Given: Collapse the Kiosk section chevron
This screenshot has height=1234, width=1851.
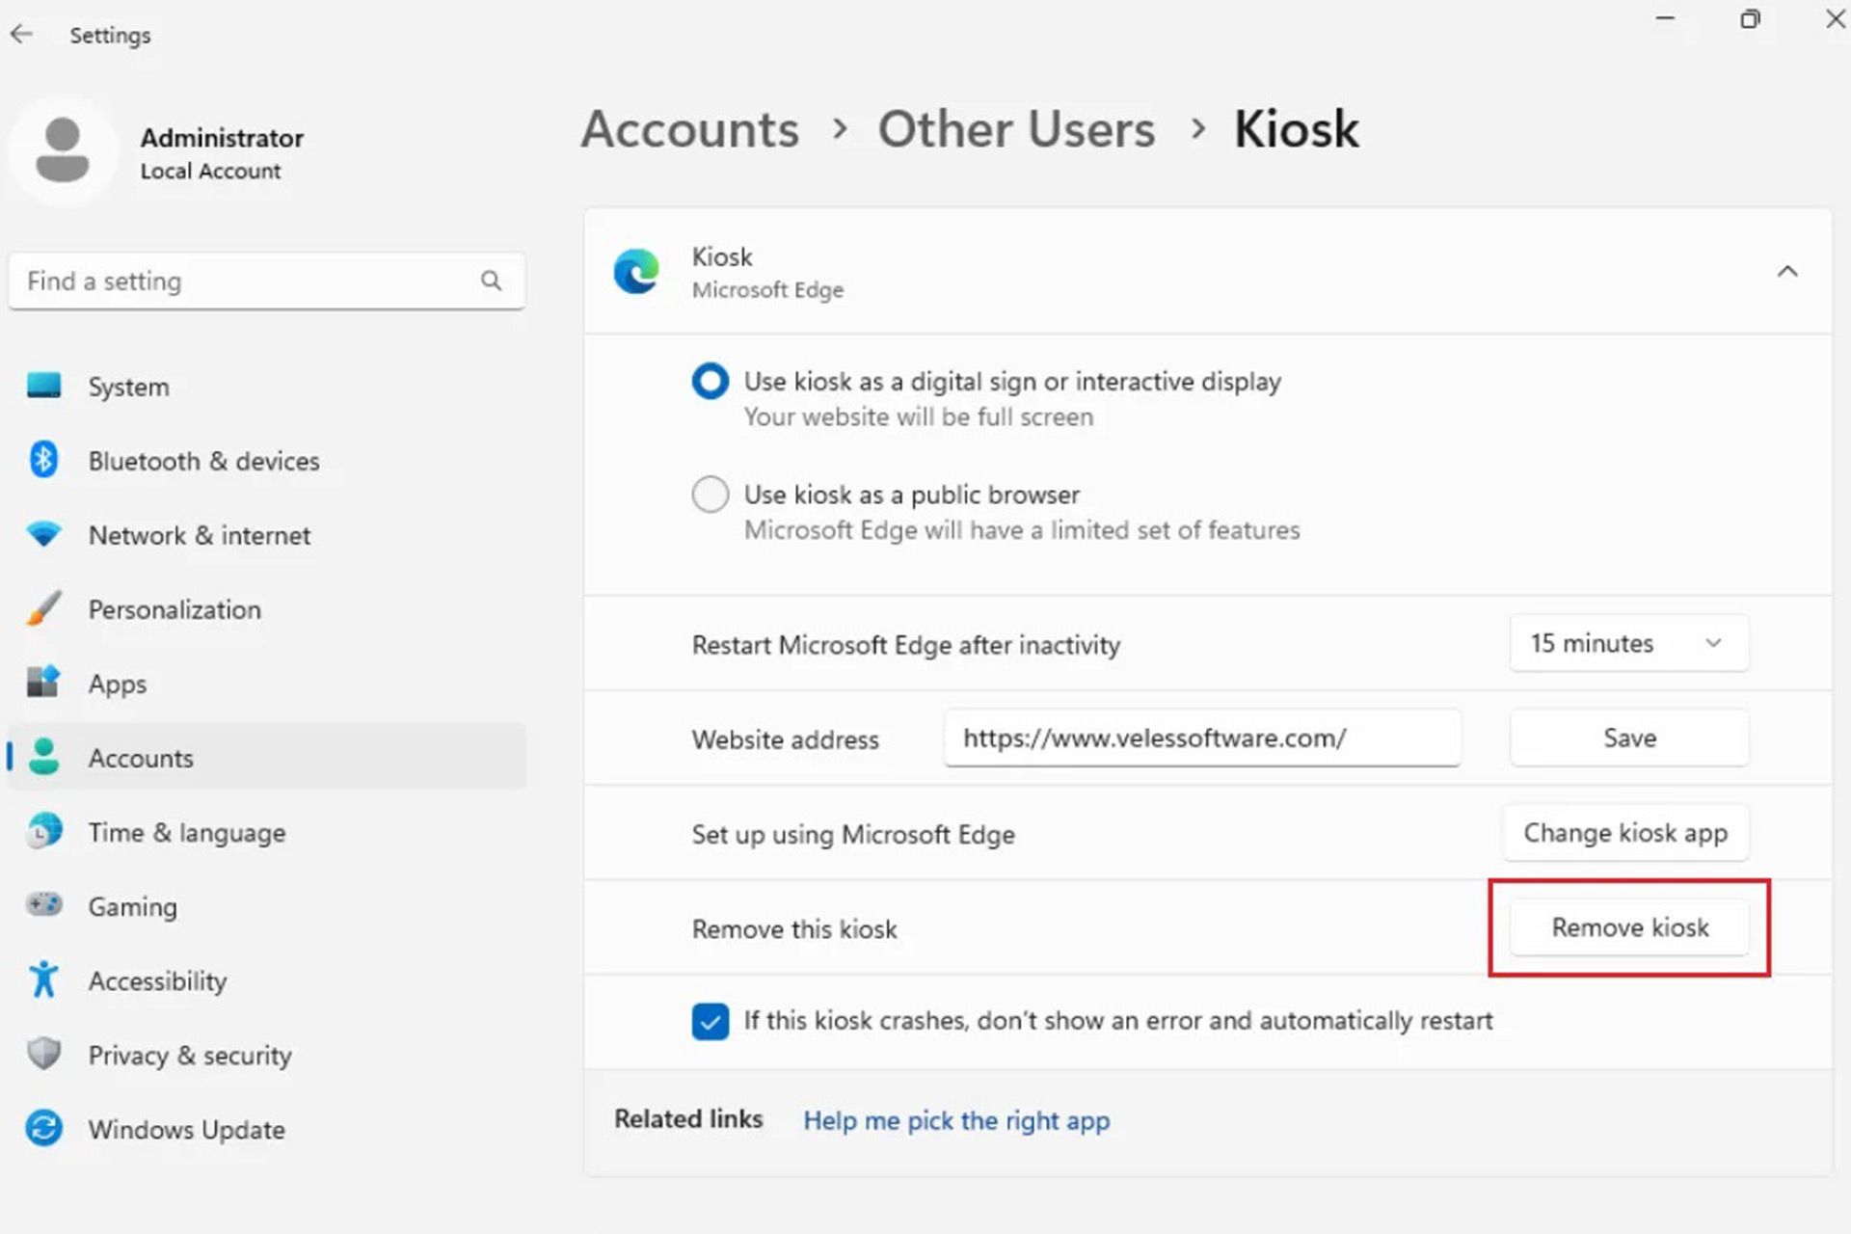Looking at the screenshot, I should [x=1787, y=272].
